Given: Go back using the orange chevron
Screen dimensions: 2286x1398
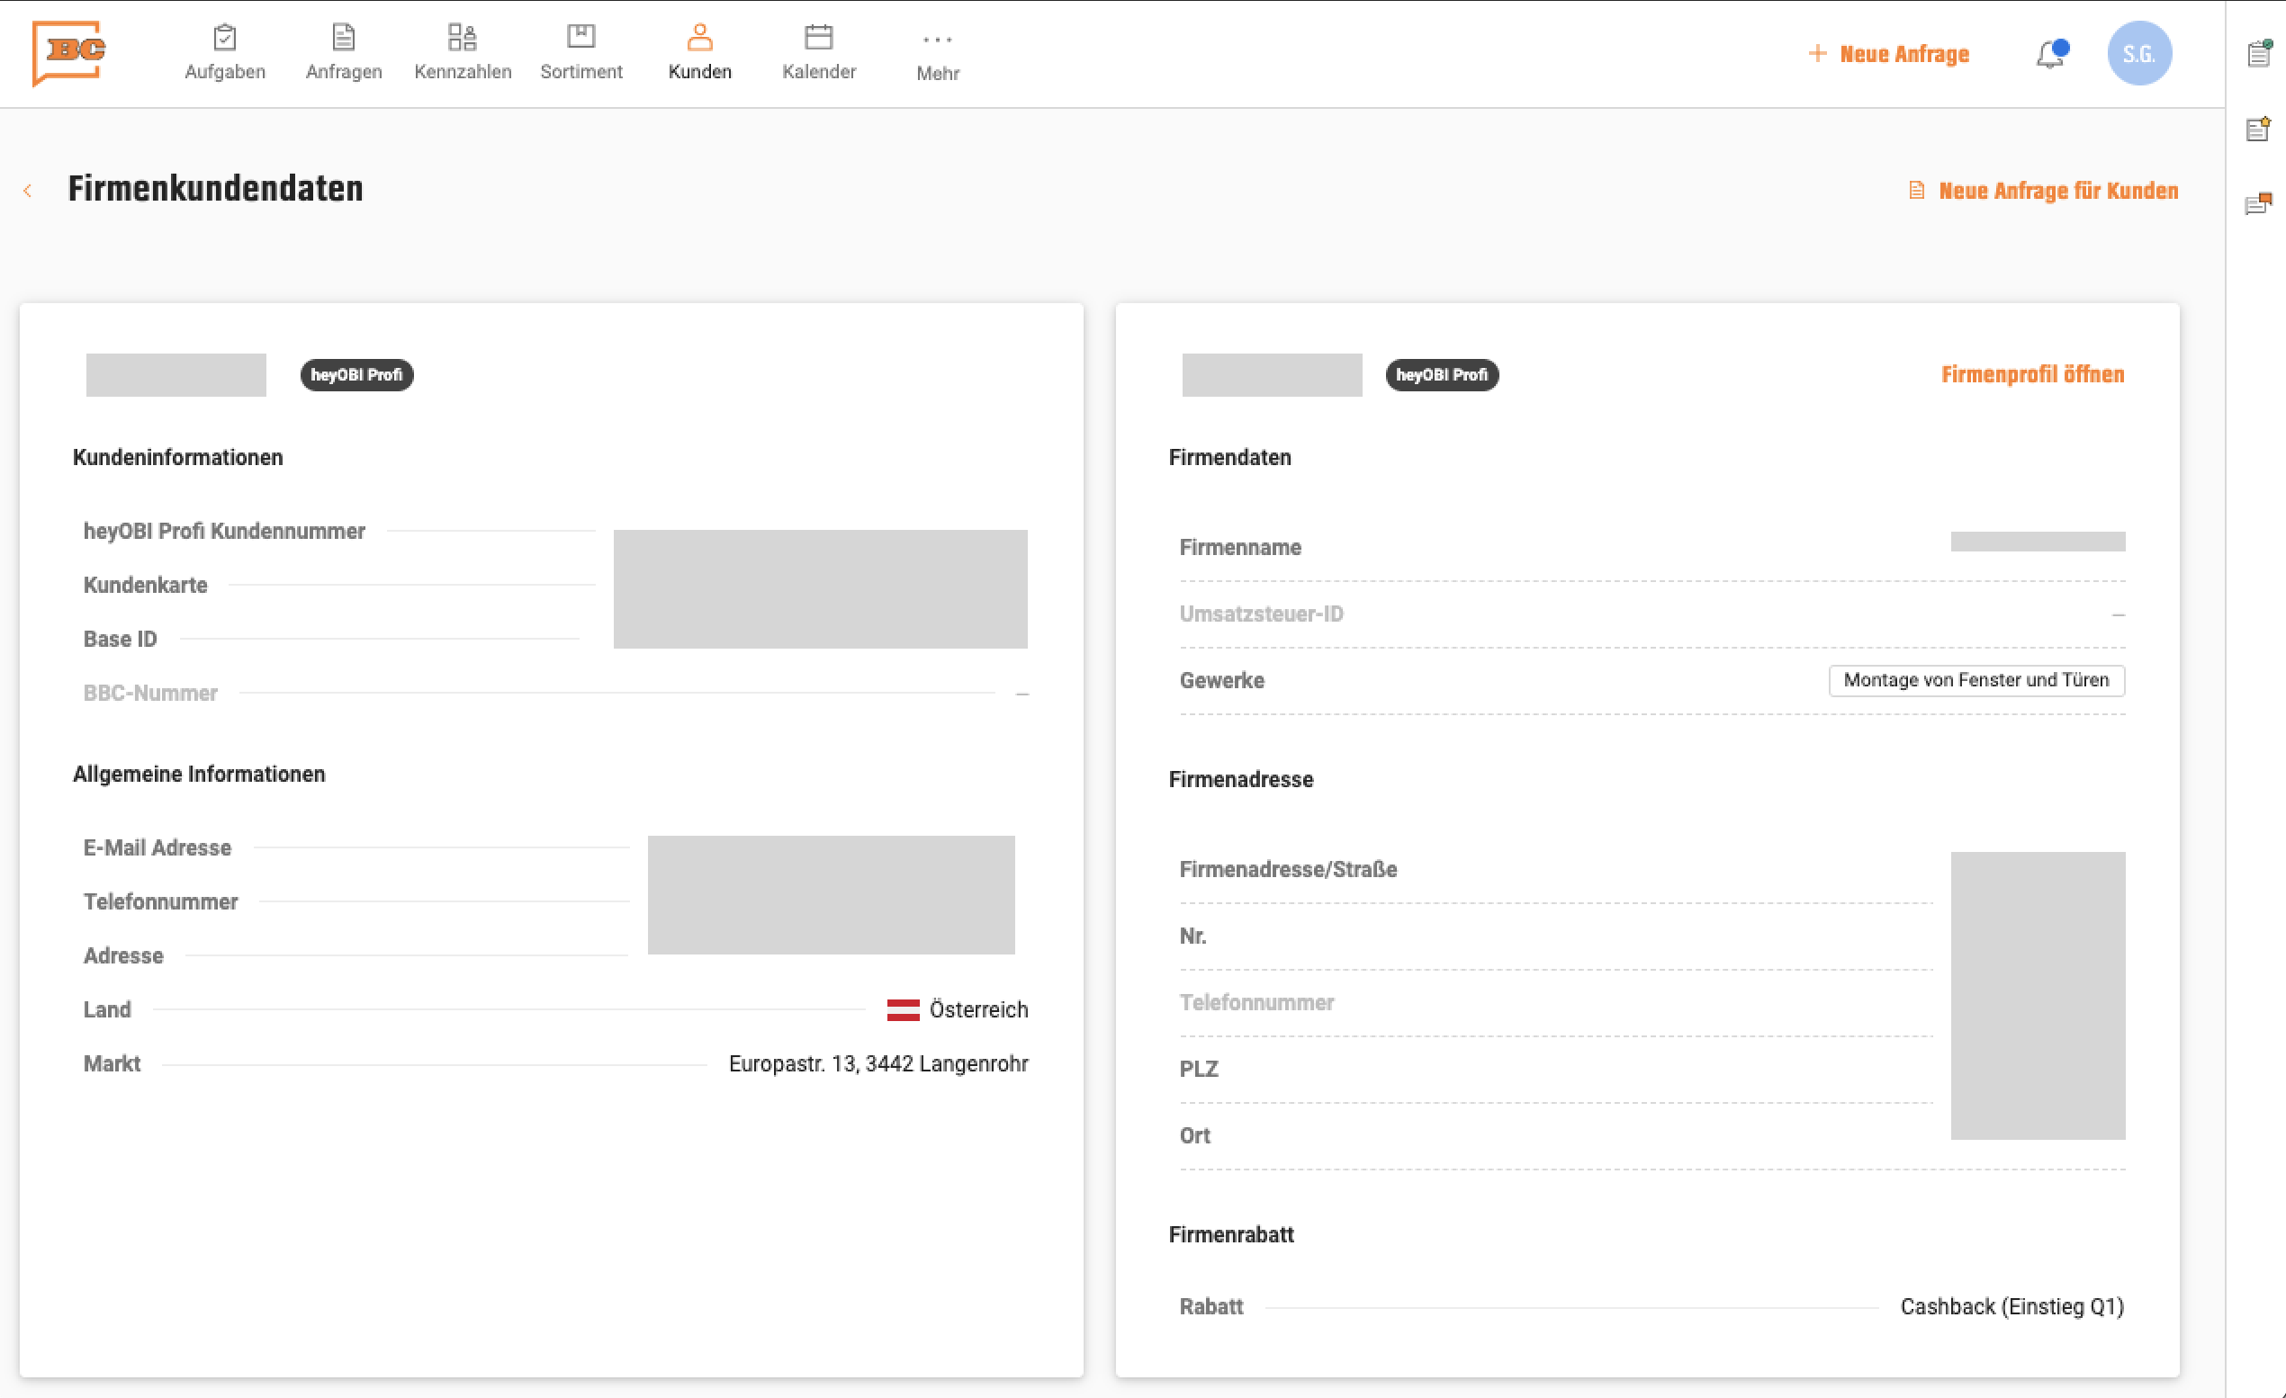Looking at the screenshot, I should coord(28,191).
